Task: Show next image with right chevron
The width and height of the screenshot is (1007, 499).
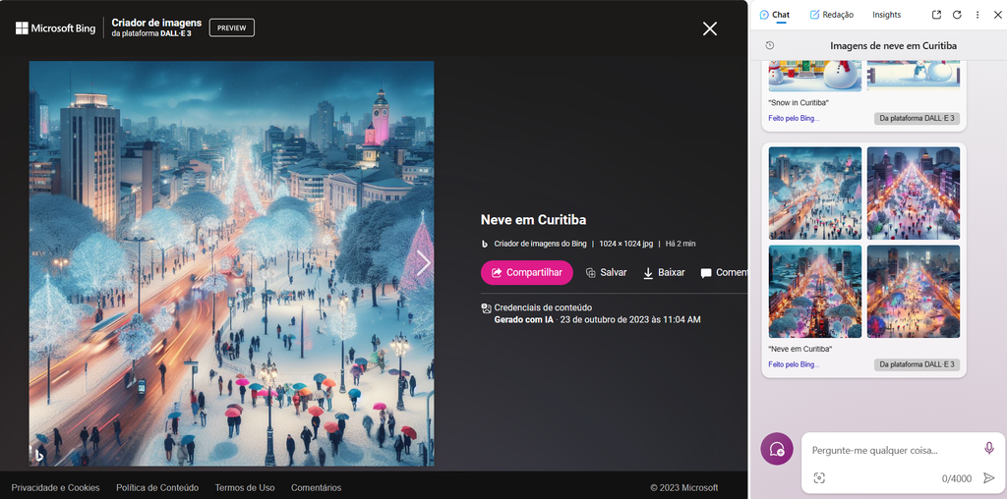Action: pos(423,262)
